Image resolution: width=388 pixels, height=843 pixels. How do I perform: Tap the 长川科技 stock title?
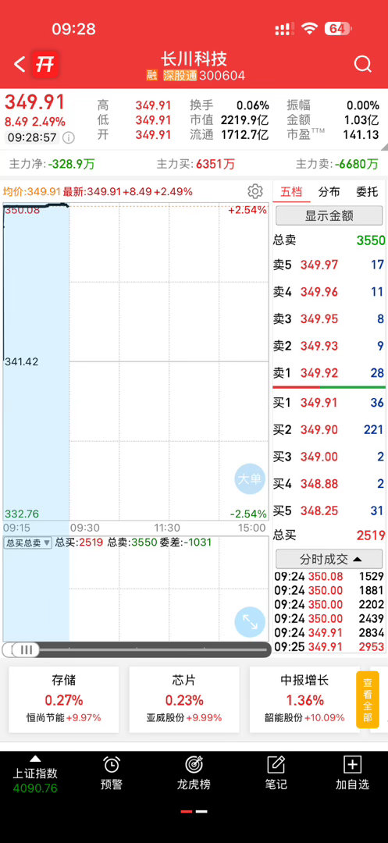[194, 58]
